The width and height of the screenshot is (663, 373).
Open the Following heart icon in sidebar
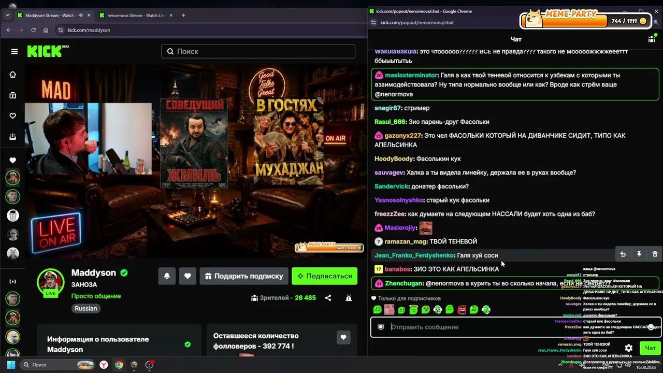click(x=13, y=116)
